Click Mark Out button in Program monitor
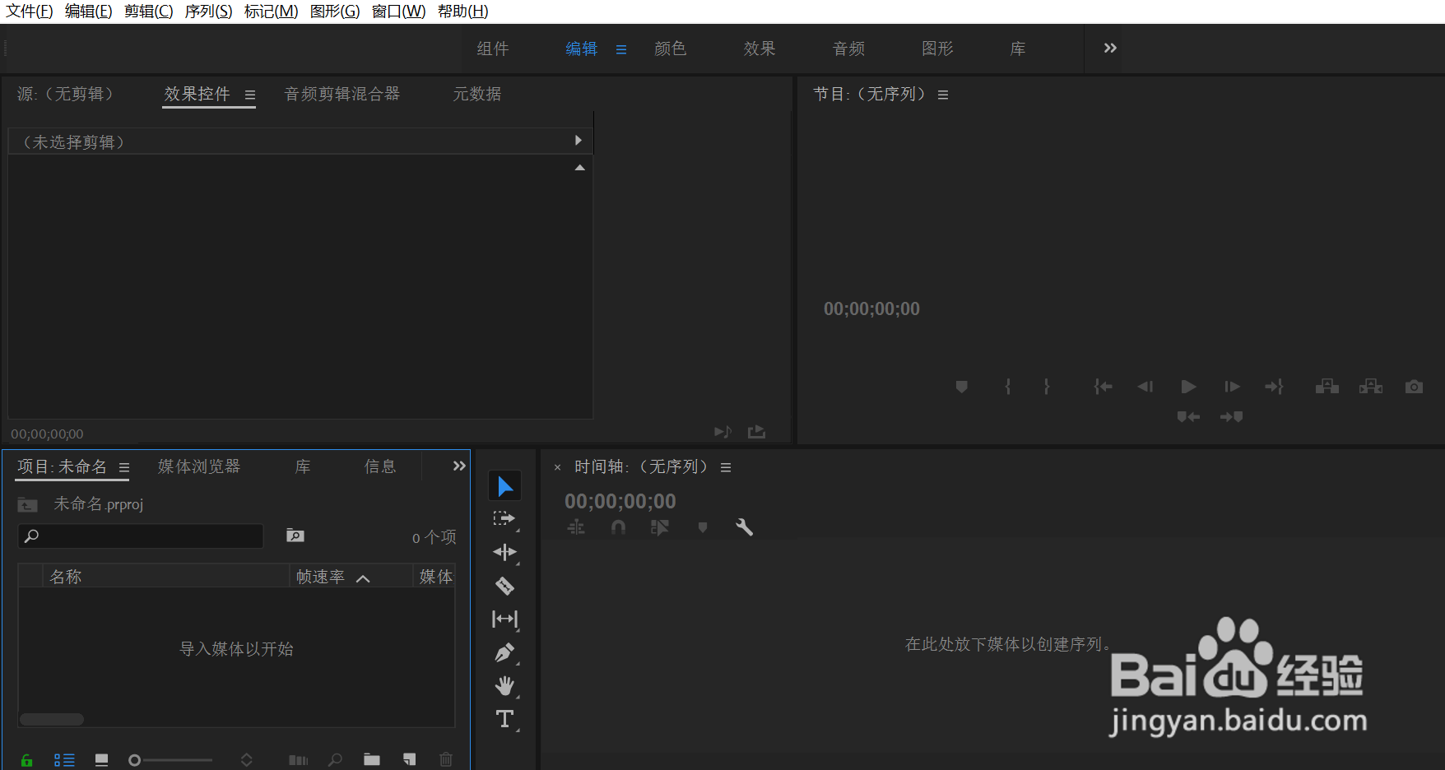Viewport: 1445px width, 770px height. coord(1047,387)
